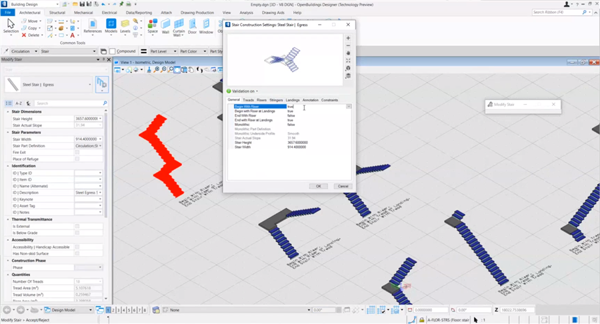Image resolution: width=600 pixels, height=324 pixels.
Task: Open the Structural ribbon tab
Action: click(x=57, y=13)
